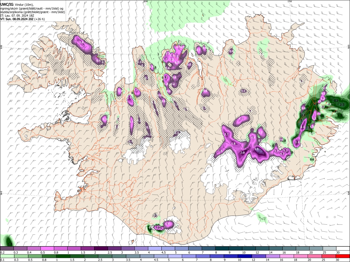Click the '2.1' snowfall value on the map
Screen dimensions: 350x262
[226, 135]
